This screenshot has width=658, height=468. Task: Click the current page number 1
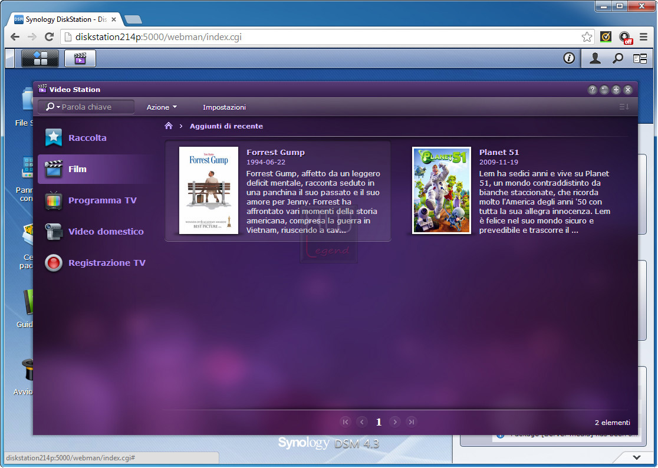pos(379,422)
